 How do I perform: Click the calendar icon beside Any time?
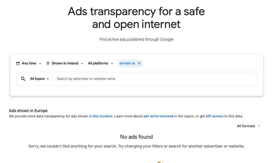(x=18, y=63)
